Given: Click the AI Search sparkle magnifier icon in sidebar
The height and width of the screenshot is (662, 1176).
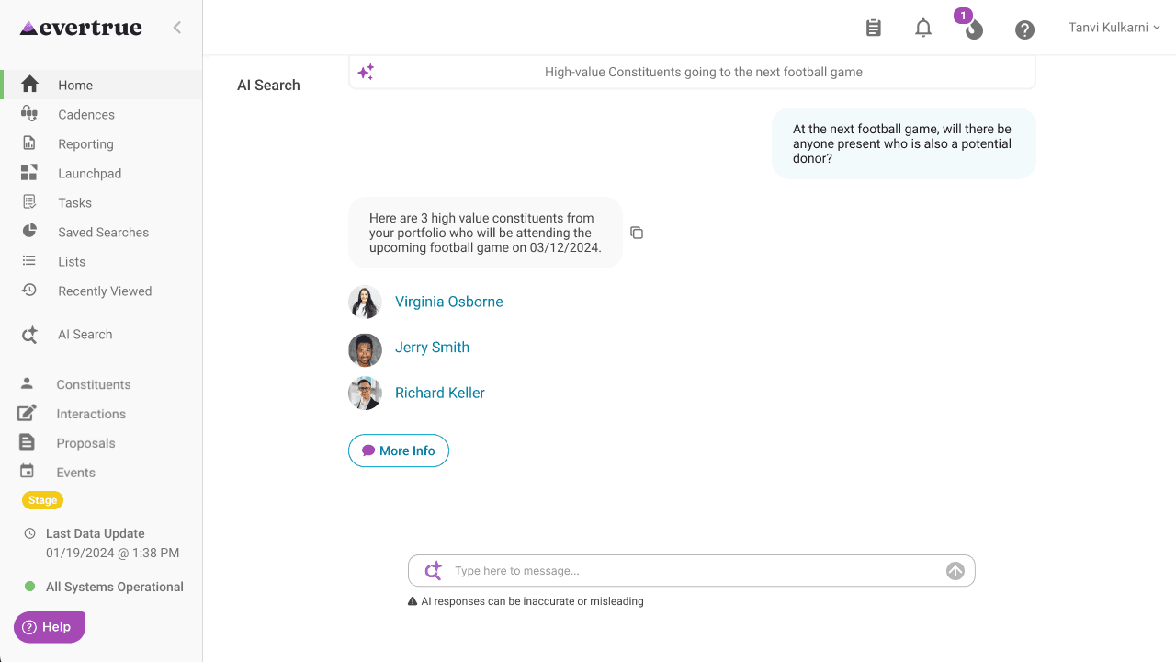Looking at the screenshot, I should click(29, 335).
